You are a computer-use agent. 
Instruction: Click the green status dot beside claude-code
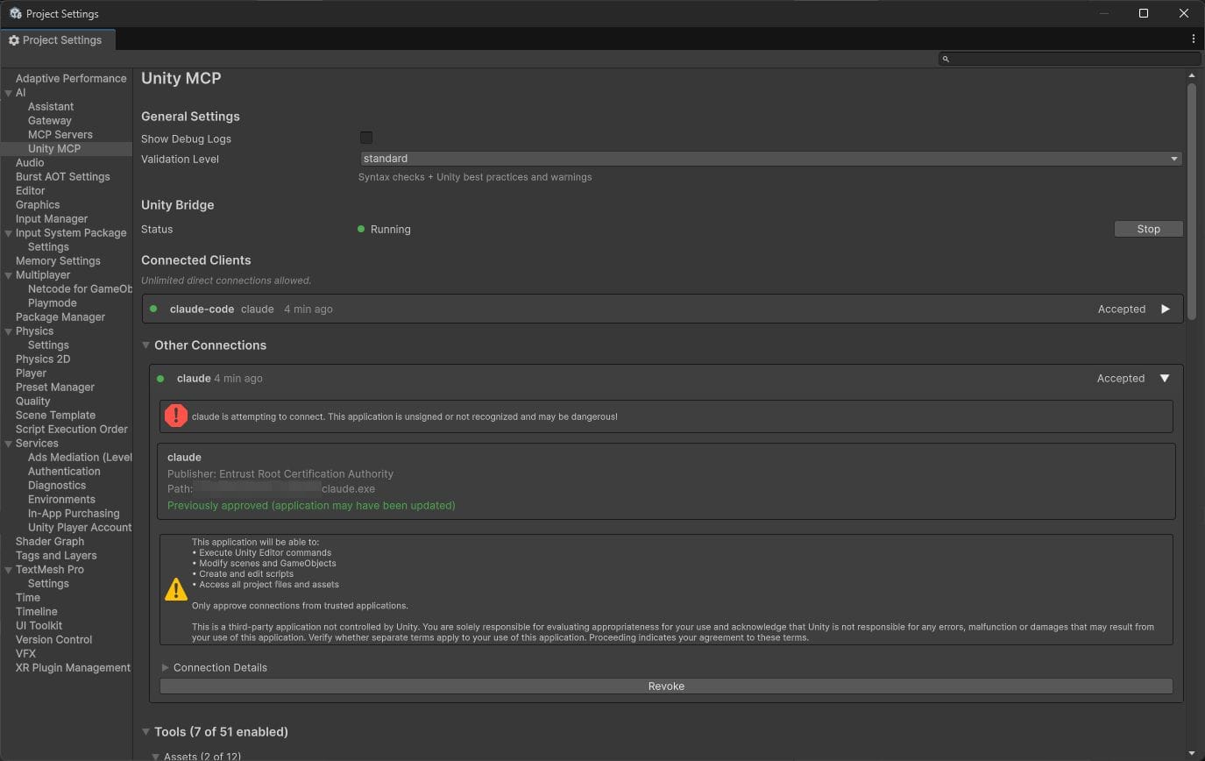point(153,309)
